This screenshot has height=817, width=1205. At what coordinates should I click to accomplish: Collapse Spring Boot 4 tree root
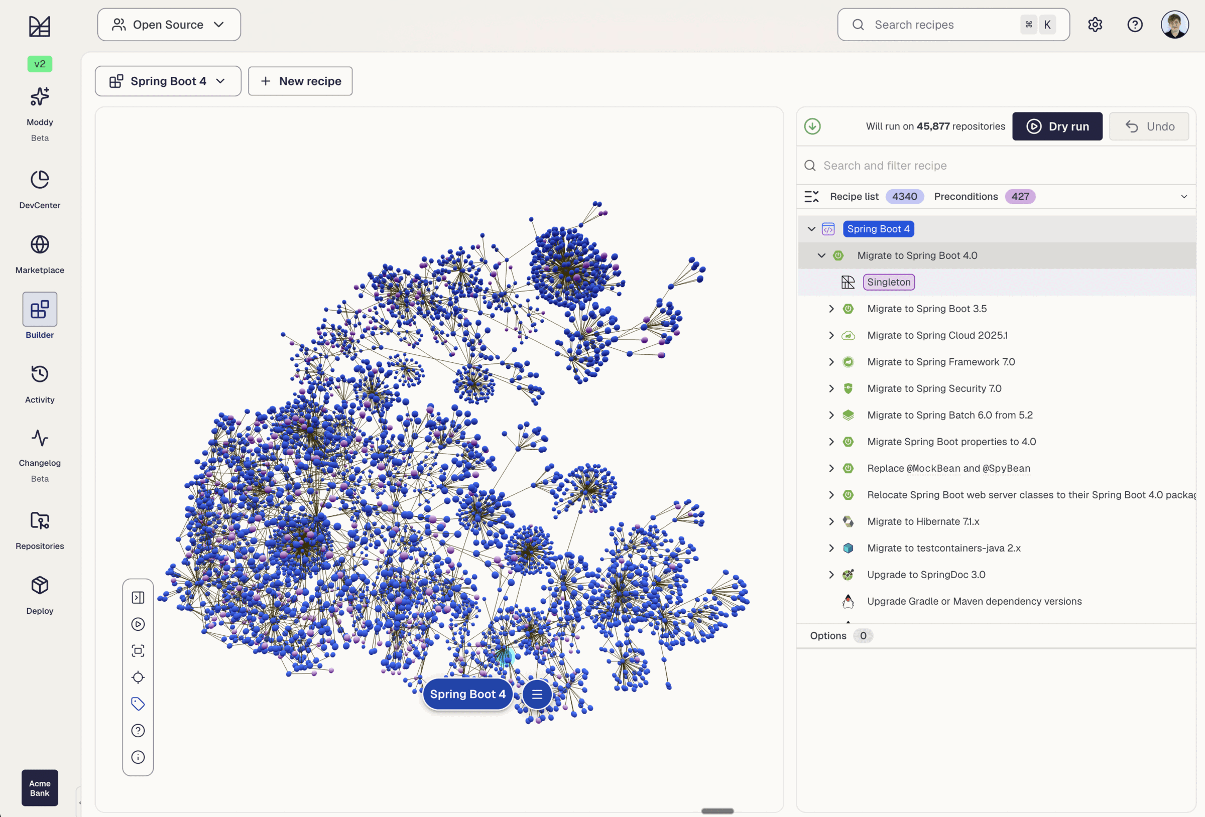click(811, 229)
